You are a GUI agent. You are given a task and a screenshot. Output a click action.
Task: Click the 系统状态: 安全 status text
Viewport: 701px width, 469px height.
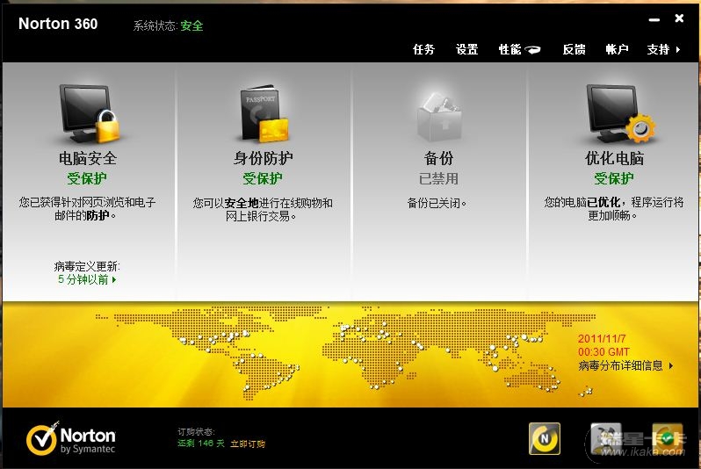click(x=168, y=26)
